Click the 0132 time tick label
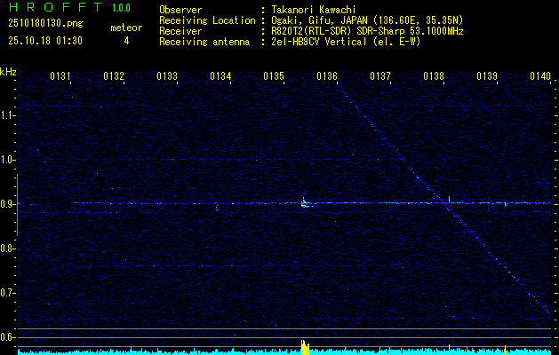Image resolution: width=559 pixels, height=355 pixels. (x=114, y=75)
